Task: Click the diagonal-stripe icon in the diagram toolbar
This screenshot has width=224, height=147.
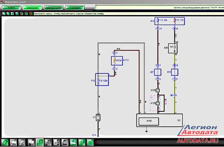Action: (x=22, y=14)
